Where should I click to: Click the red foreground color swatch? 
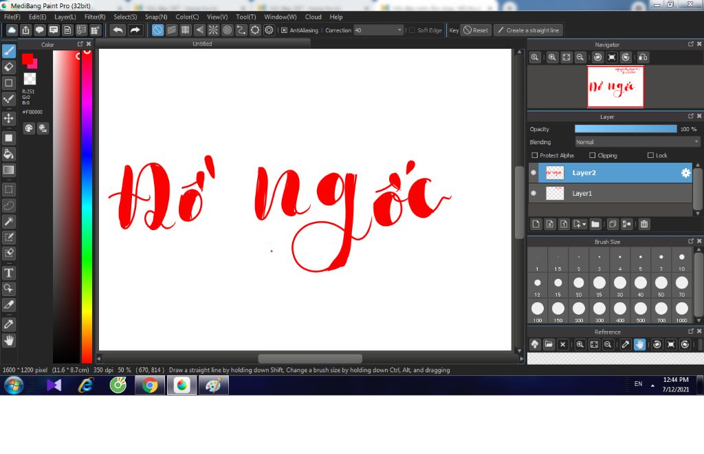click(x=27, y=59)
